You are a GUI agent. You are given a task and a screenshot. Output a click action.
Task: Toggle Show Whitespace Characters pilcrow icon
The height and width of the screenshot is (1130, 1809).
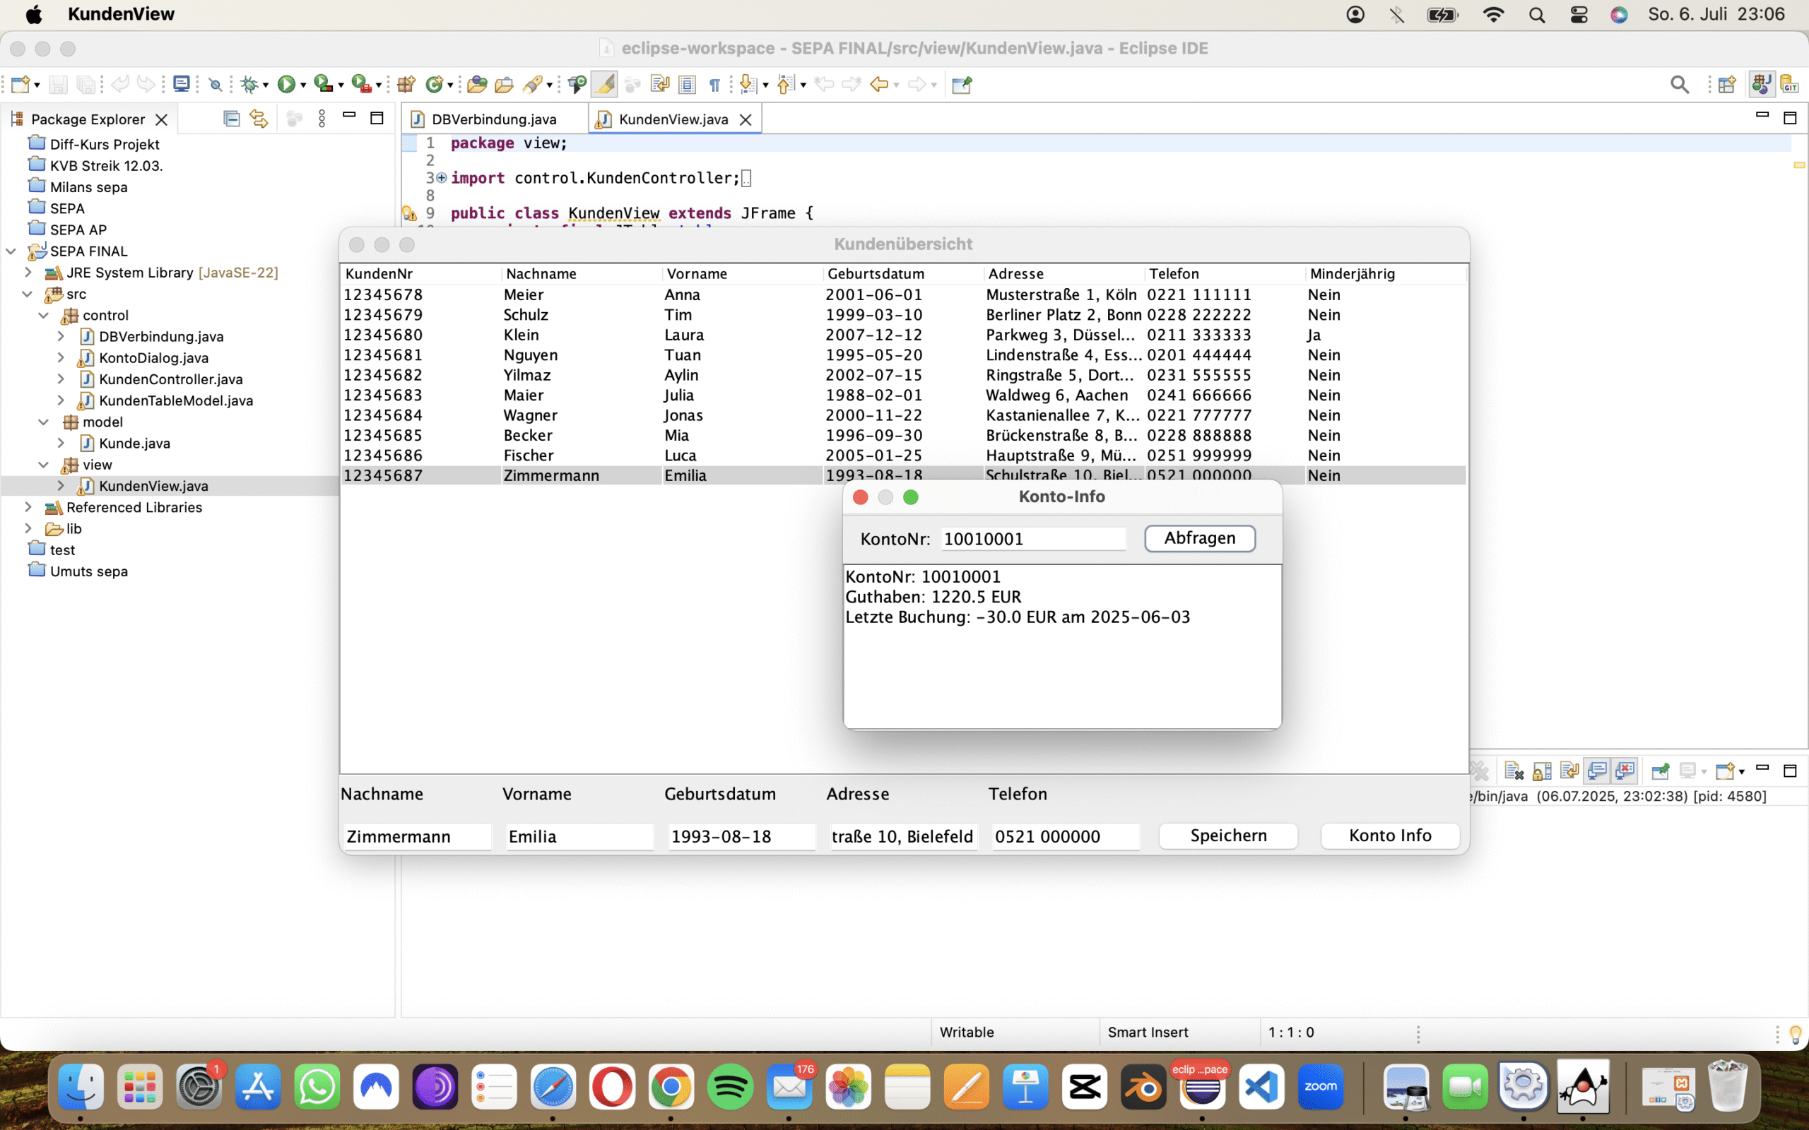click(x=714, y=85)
